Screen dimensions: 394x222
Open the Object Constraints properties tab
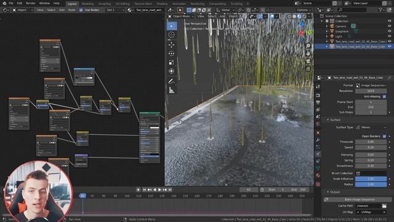[318, 161]
